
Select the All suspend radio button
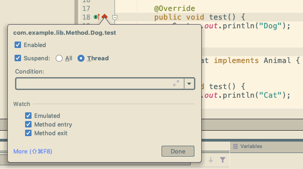59,58
